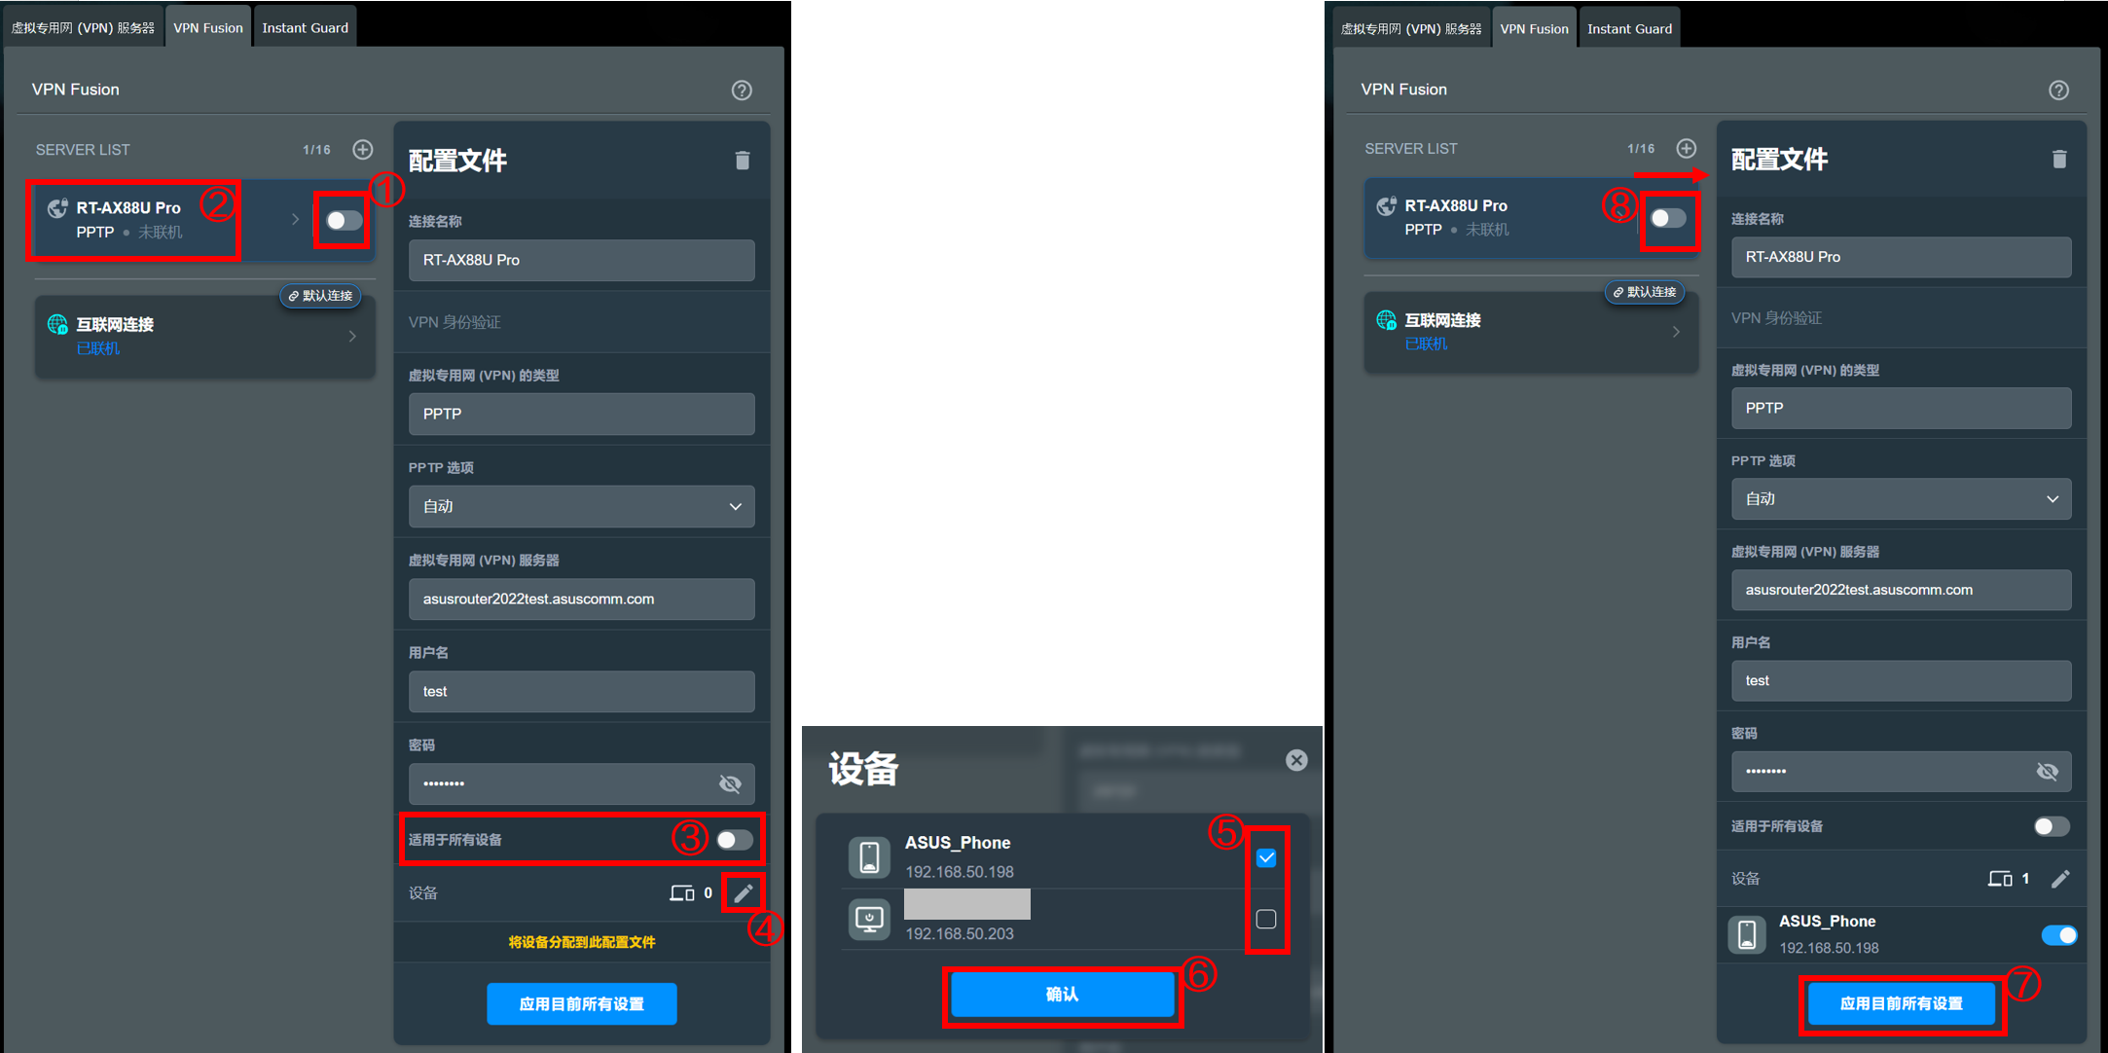Expand 互联网连接 chevron in right panel
2108x1053 pixels.
1676,332
